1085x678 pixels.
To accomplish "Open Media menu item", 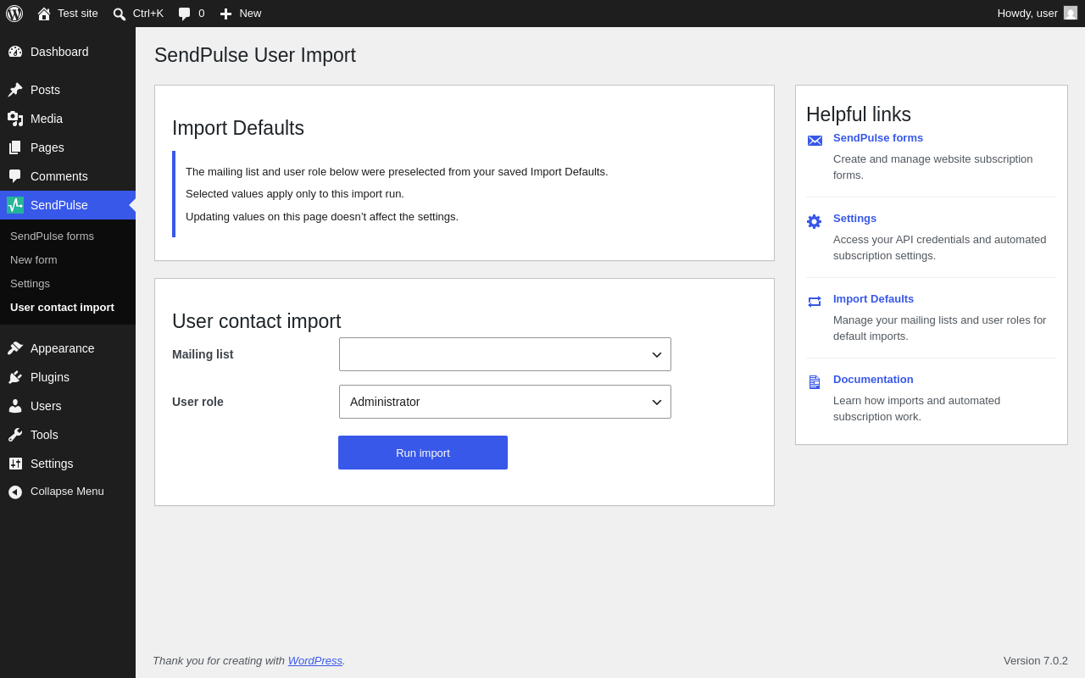I will click(47, 119).
